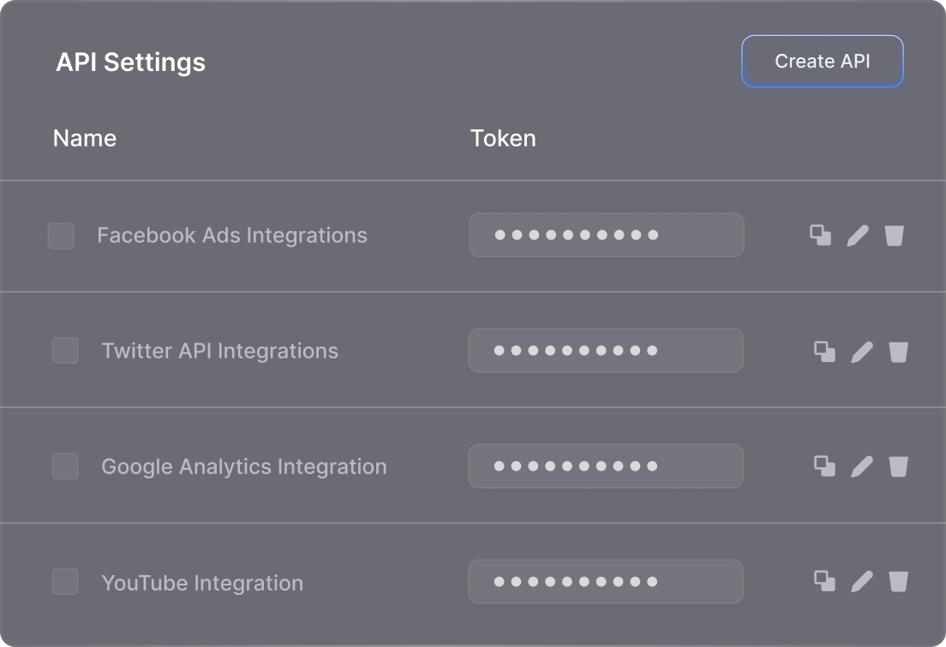Check the Facebook Ads Integrations checkbox
946x647 pixels.
pyautogui.click(x=61, y=235)
